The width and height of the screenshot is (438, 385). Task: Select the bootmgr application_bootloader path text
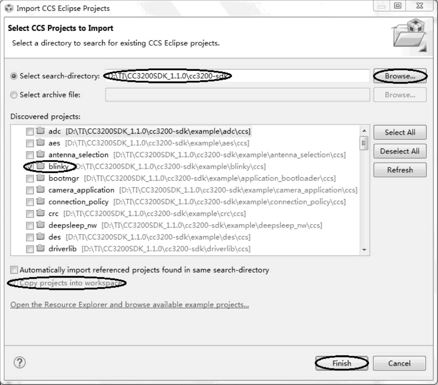tap(210, 178)
